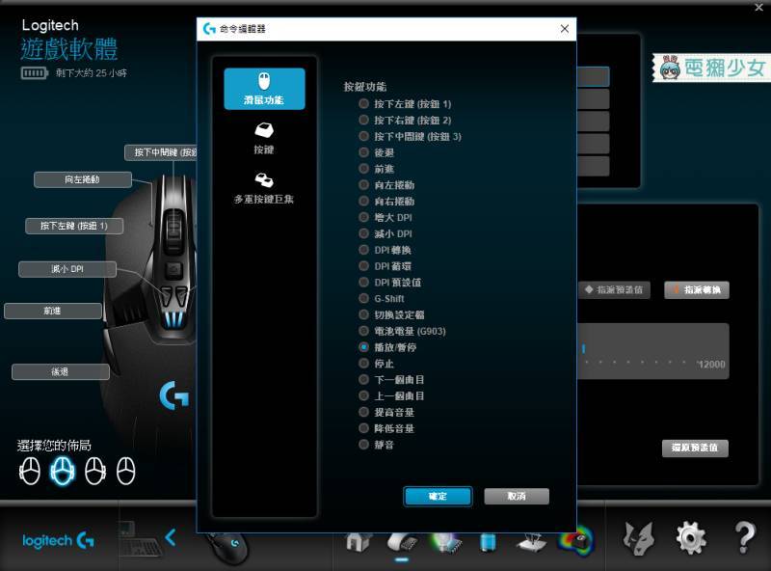771x571 pixels.
Task: Select 按下中間鍵 (按鈕 3) radio option
Action: click(x=363, y=136)
